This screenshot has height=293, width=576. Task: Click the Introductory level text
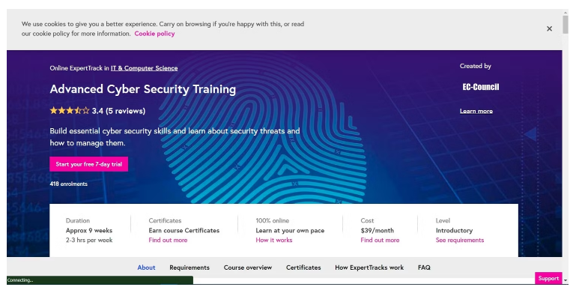pos(454,231)
